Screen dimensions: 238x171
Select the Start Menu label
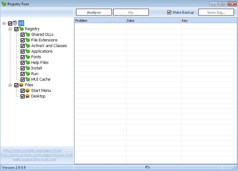(41, 90)
